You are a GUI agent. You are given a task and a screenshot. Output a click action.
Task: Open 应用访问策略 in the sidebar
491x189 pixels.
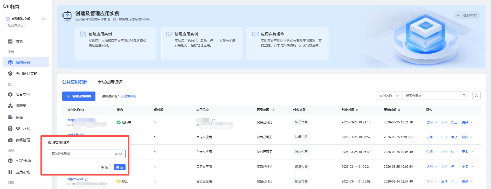click(x=26, y=74)
